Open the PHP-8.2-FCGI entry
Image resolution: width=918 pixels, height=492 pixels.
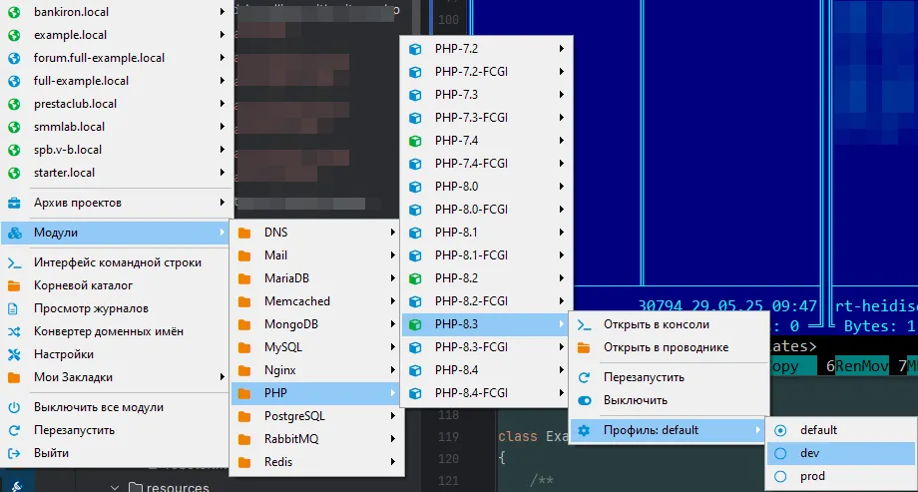[486, 301]
